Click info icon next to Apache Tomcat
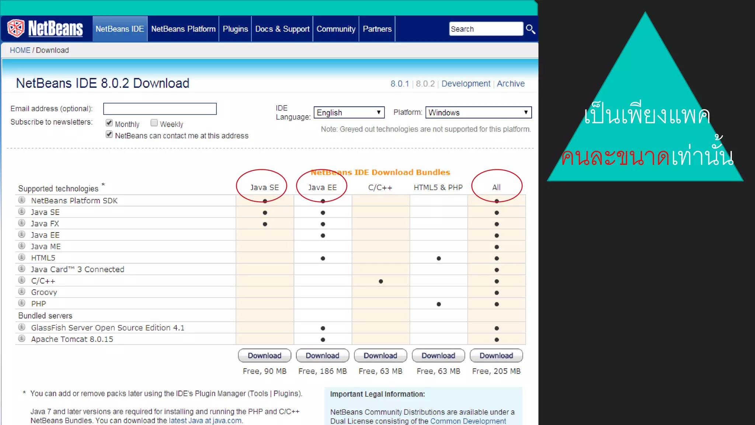The width and height of the screenshot is (755, 425). [x=22, y=338]
